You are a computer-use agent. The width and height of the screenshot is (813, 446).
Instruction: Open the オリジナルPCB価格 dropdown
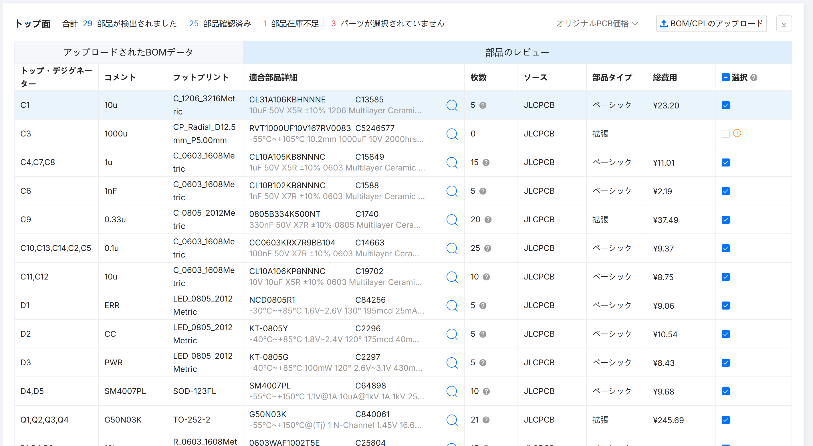pos(597,24)
